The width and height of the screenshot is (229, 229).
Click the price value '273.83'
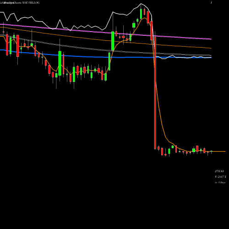[219, 171]
